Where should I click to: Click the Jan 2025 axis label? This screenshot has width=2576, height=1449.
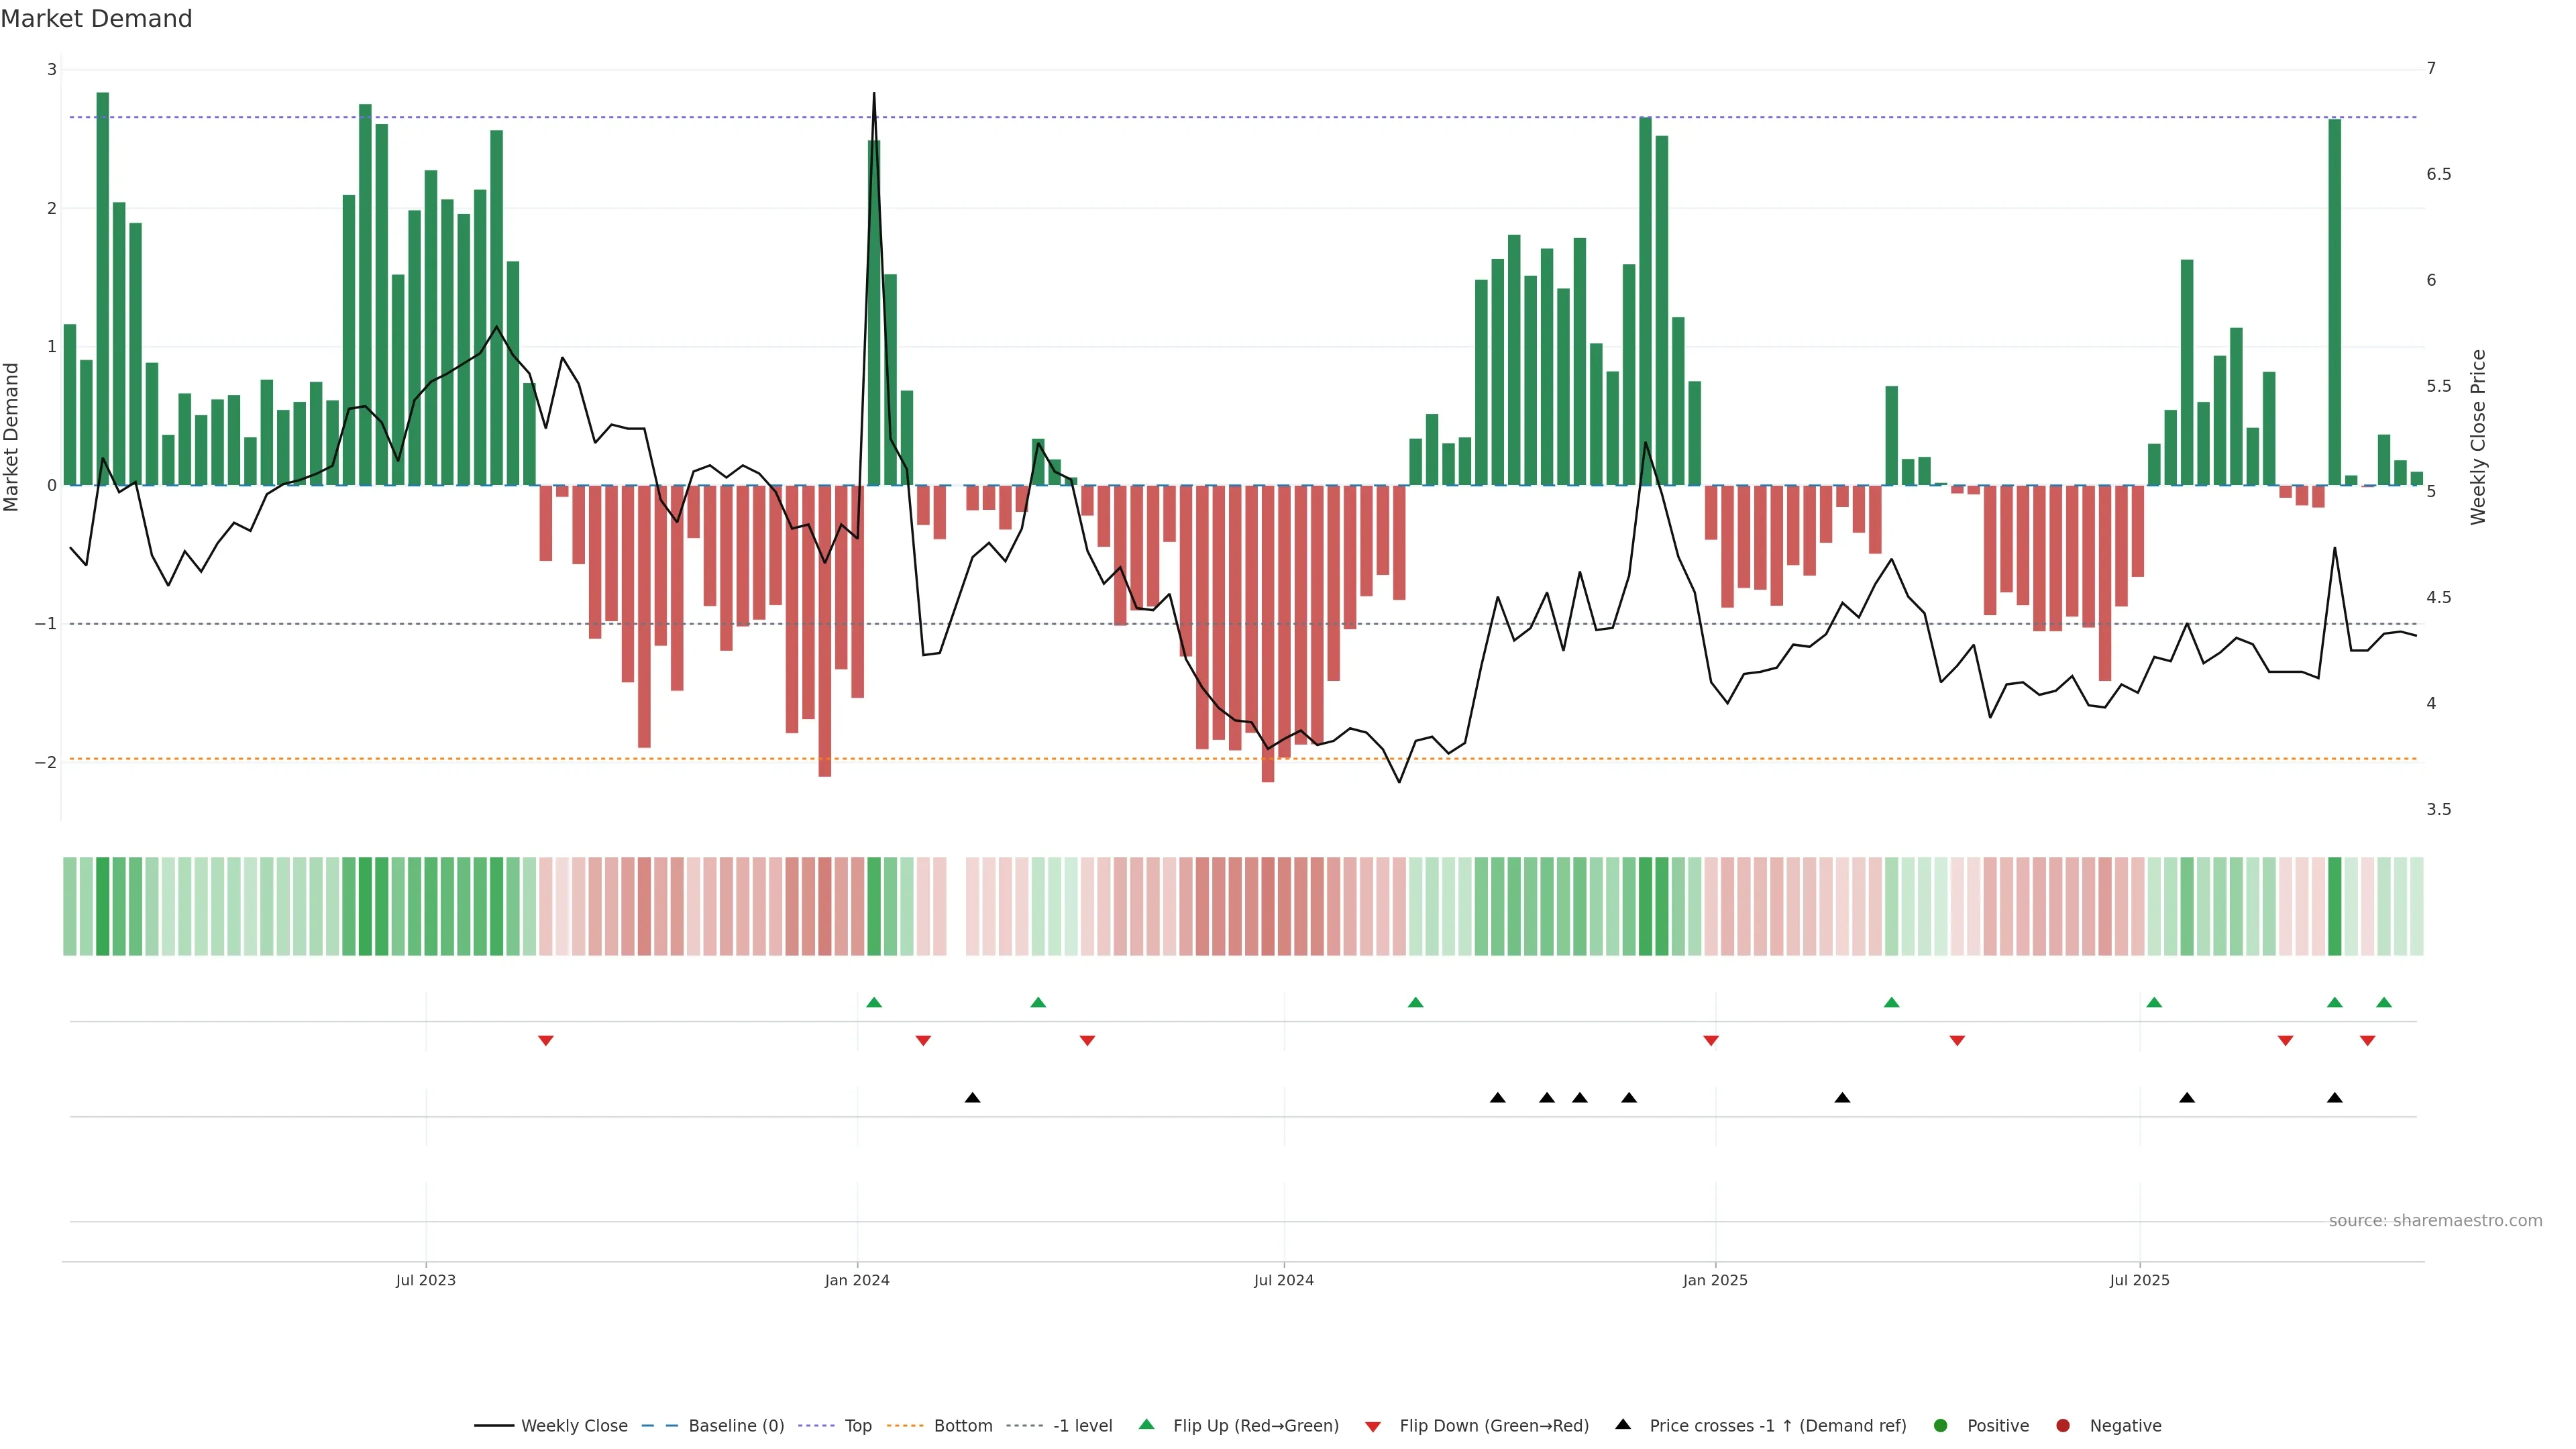[x=1715, y=1280]
